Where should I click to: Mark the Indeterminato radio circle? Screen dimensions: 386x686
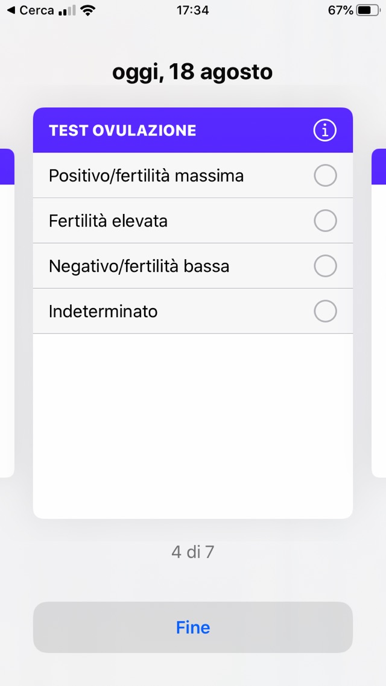[325, 311]
